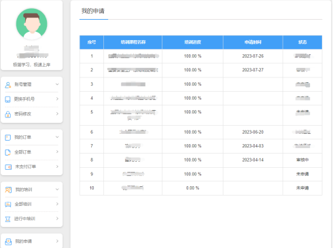Open 更换手机号 arrow link
The width and height of the screenshot is (333, 248).
pyautogui.click(x=57, y=99)
